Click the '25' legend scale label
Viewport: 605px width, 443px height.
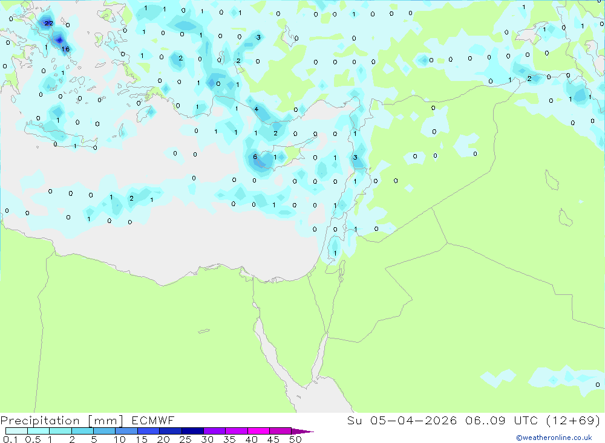(186, 439)
